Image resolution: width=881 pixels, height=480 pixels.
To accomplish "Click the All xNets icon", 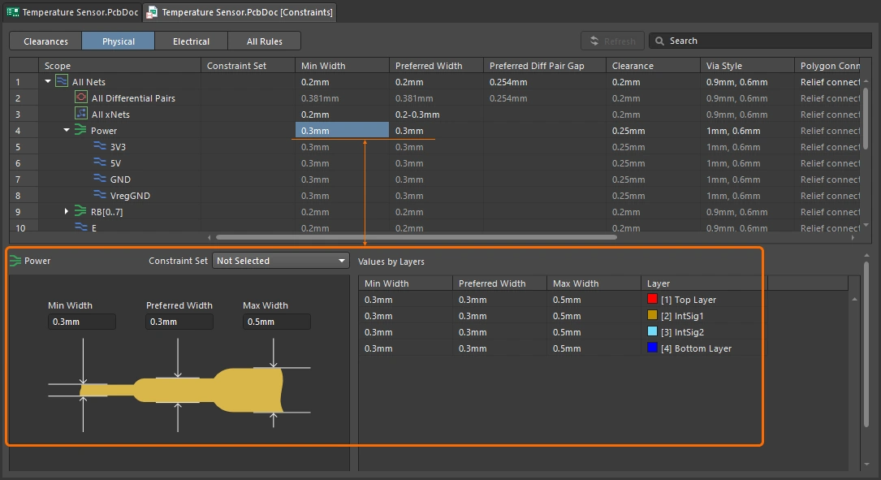I will coord(81,114).
